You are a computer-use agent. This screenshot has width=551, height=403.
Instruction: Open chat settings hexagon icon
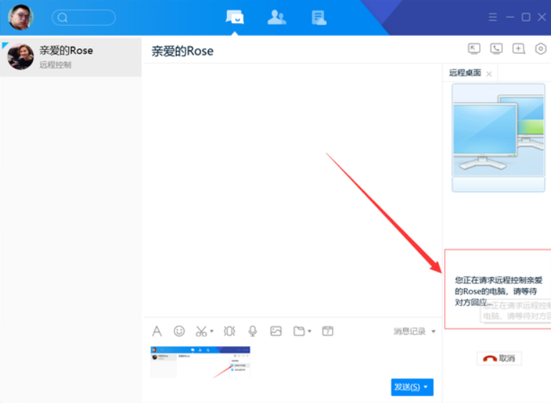(x=541, y=49)
